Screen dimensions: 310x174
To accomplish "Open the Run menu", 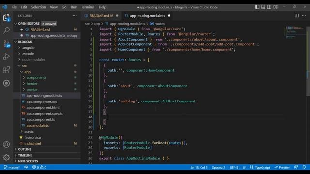I will [74, 7].
